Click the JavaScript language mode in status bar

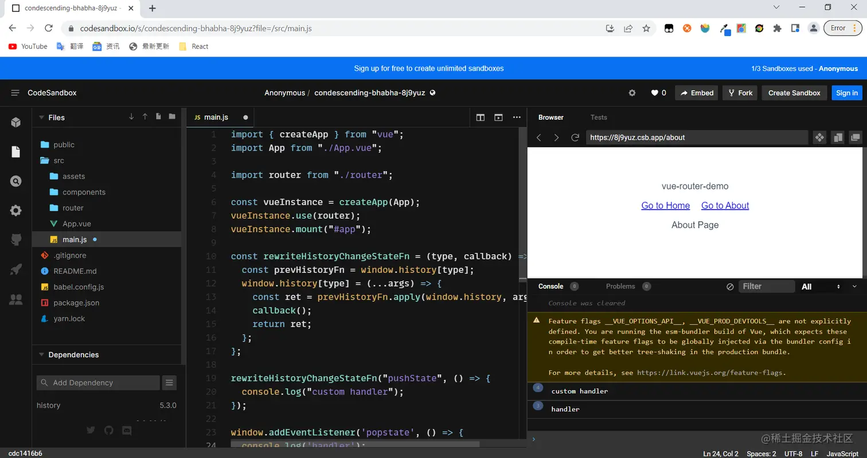[x=842, y=453]
